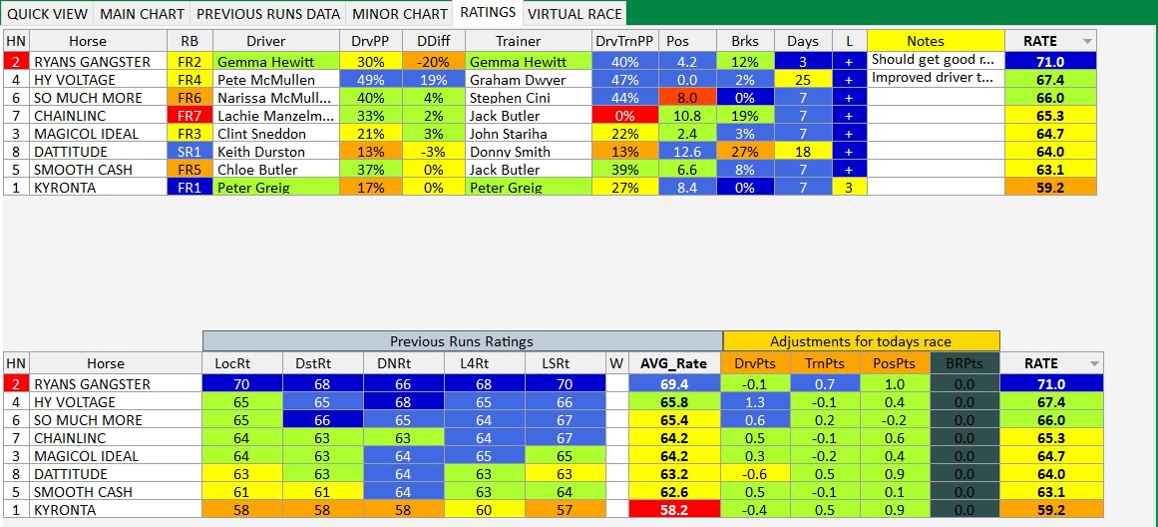Open RATE filter dropdown beside BRPts column
Viewport: 1158px width, 527px height.
[x=1095, y=364]
